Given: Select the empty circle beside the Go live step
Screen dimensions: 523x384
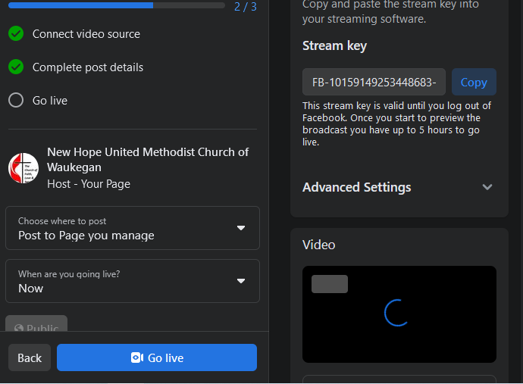Looking at the screenshot, I should click(16, 101).
